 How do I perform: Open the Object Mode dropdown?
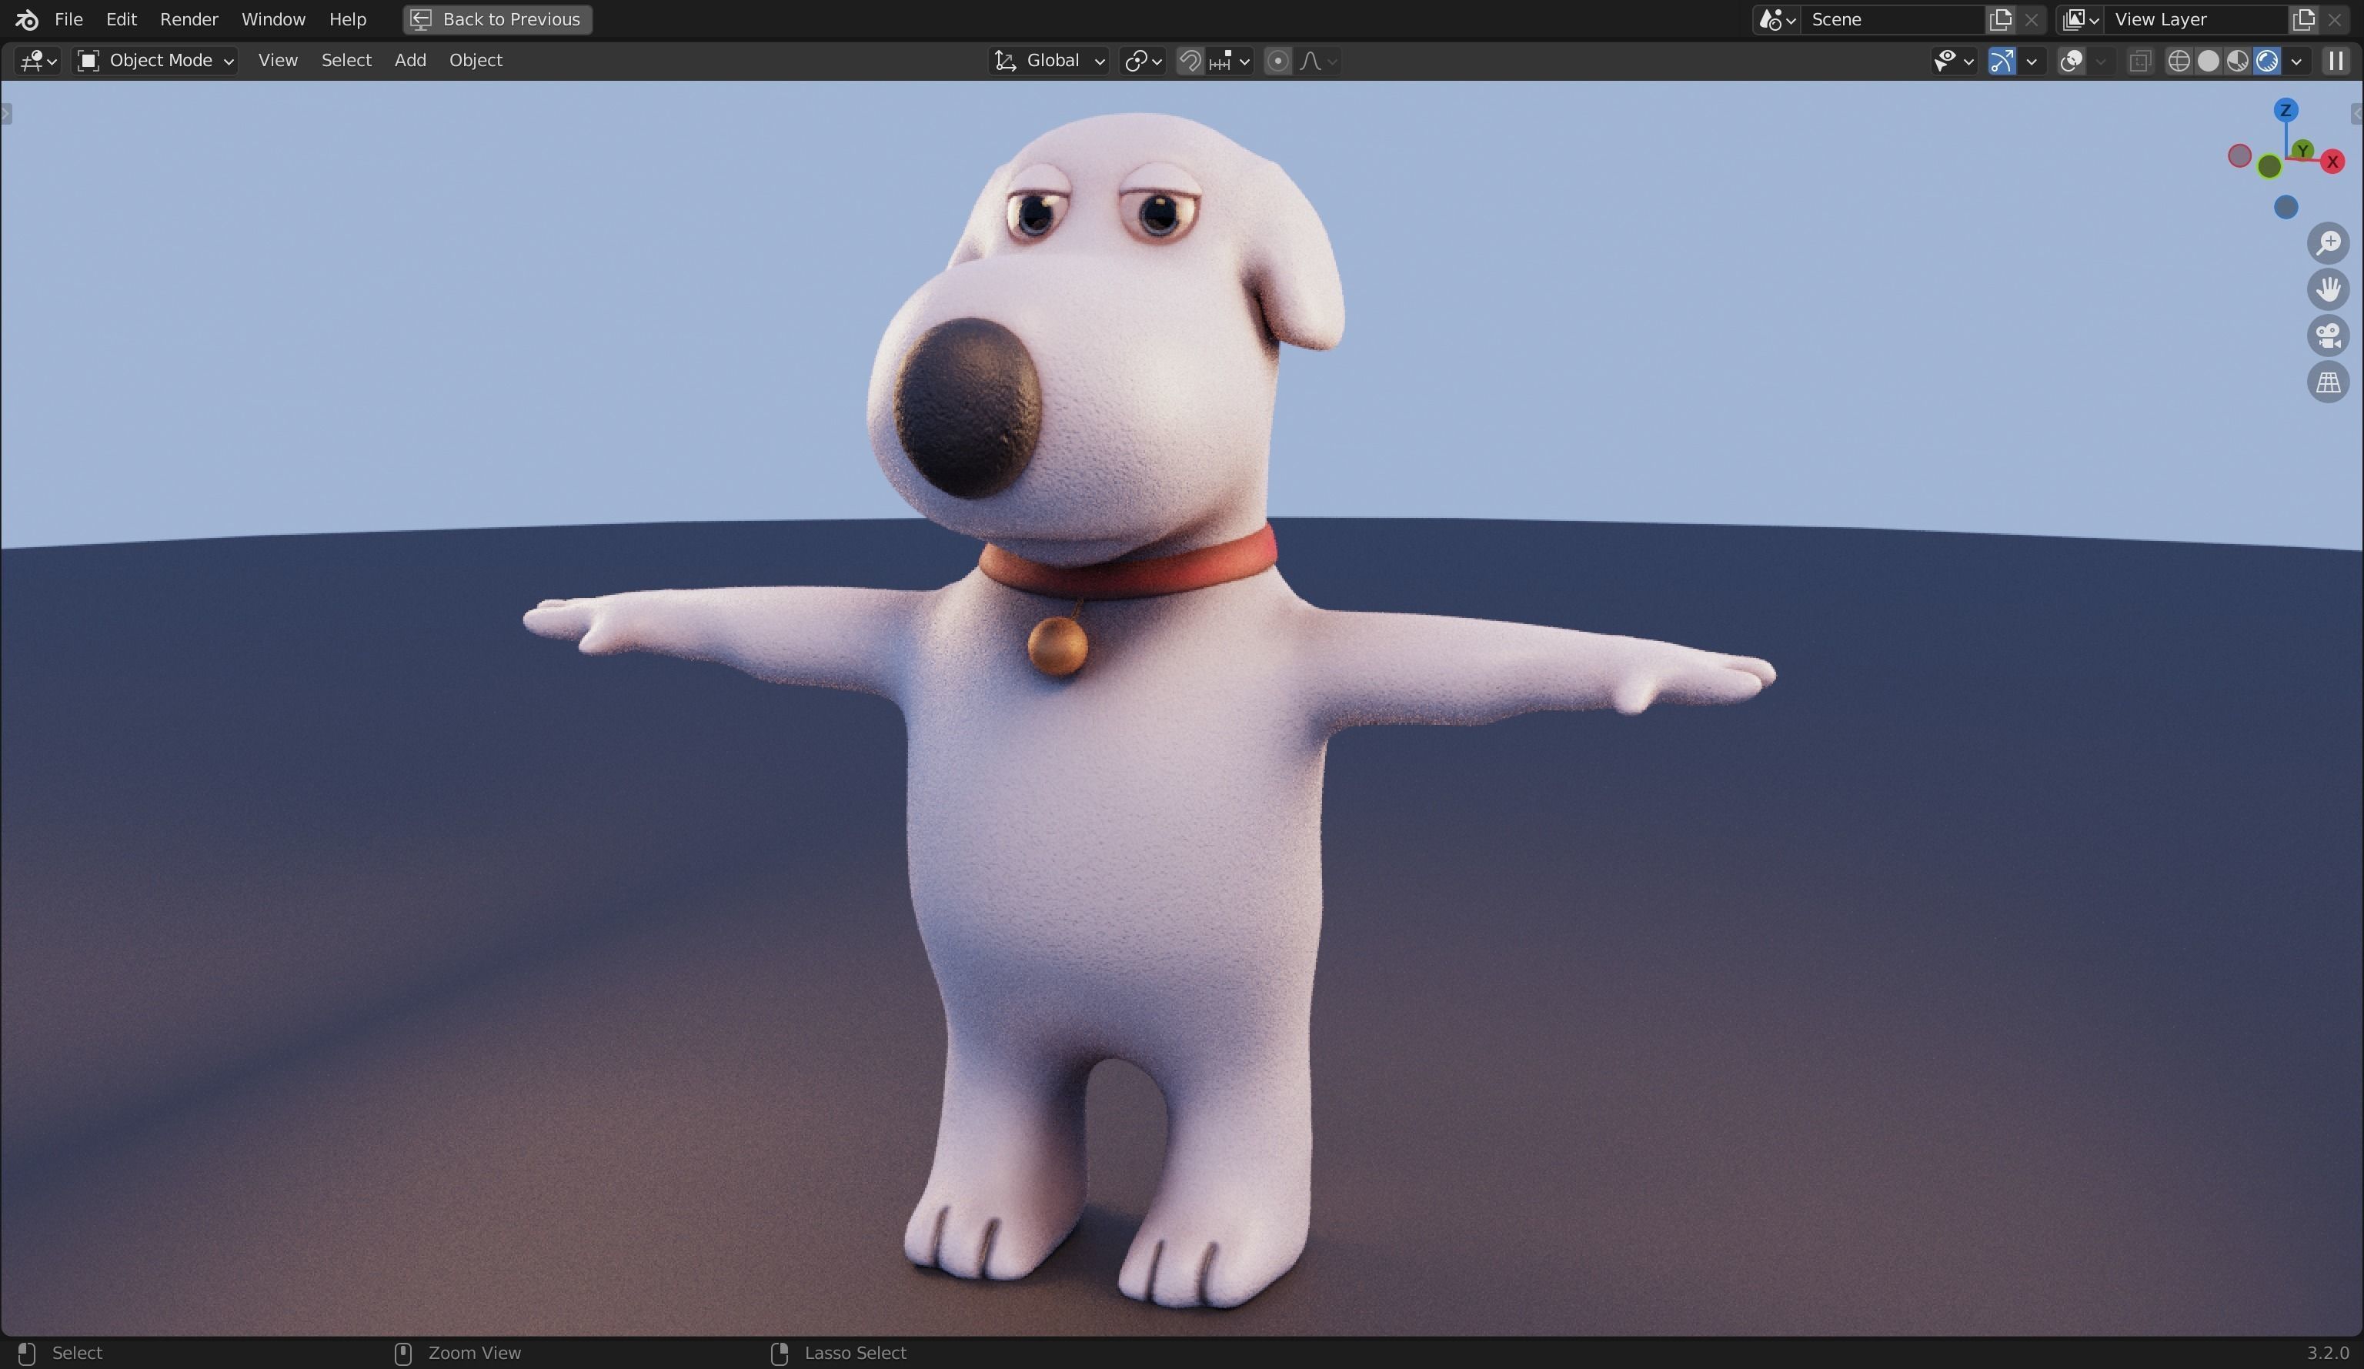[155, 61]
